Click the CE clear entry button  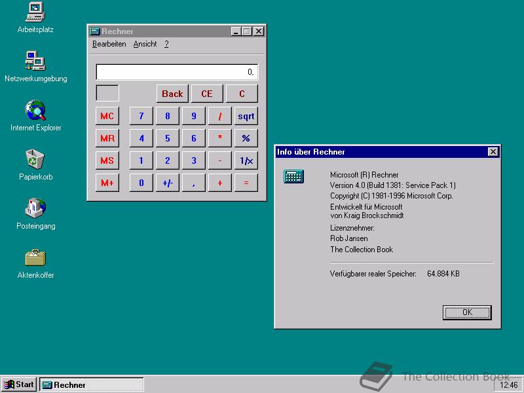pyautogui.click(x=207, y=94)
